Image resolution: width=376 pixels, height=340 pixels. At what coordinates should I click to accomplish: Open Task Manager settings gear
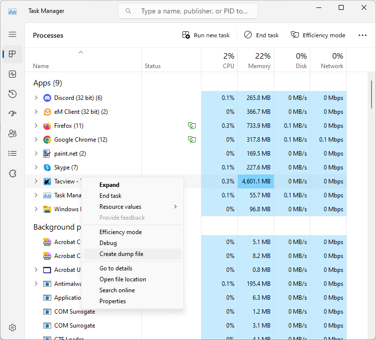pos(12,328)
